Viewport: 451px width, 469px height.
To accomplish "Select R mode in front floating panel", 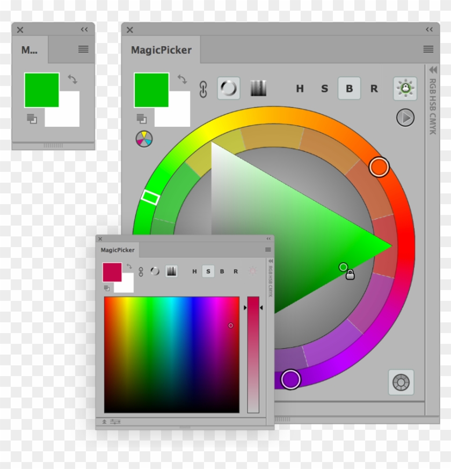I will pos(236,271).
